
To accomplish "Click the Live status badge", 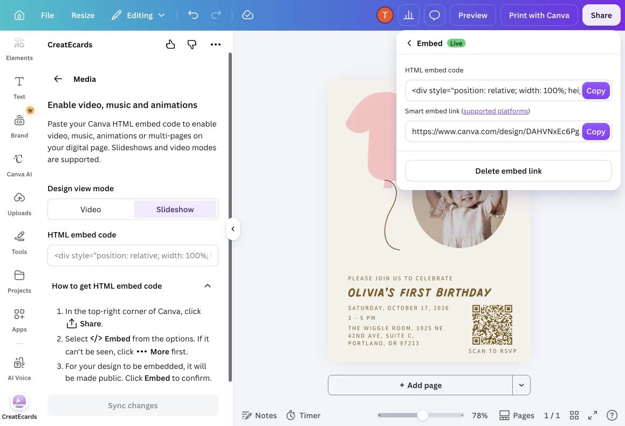I will click(456, 43).
